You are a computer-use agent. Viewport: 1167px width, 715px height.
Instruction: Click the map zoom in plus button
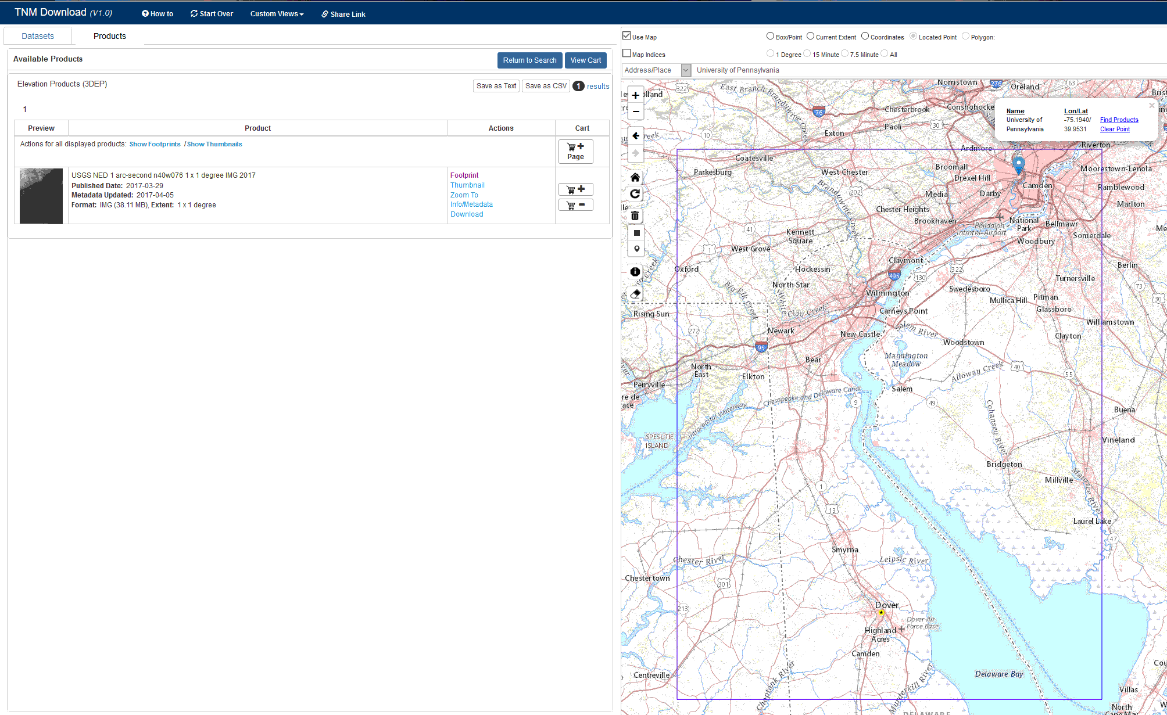coord(635,95)
